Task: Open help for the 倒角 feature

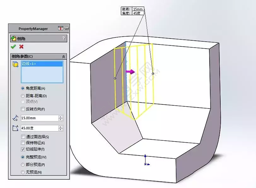Action: coord(63,38)
